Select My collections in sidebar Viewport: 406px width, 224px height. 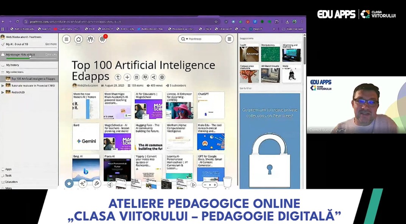(x=29, y=72)
